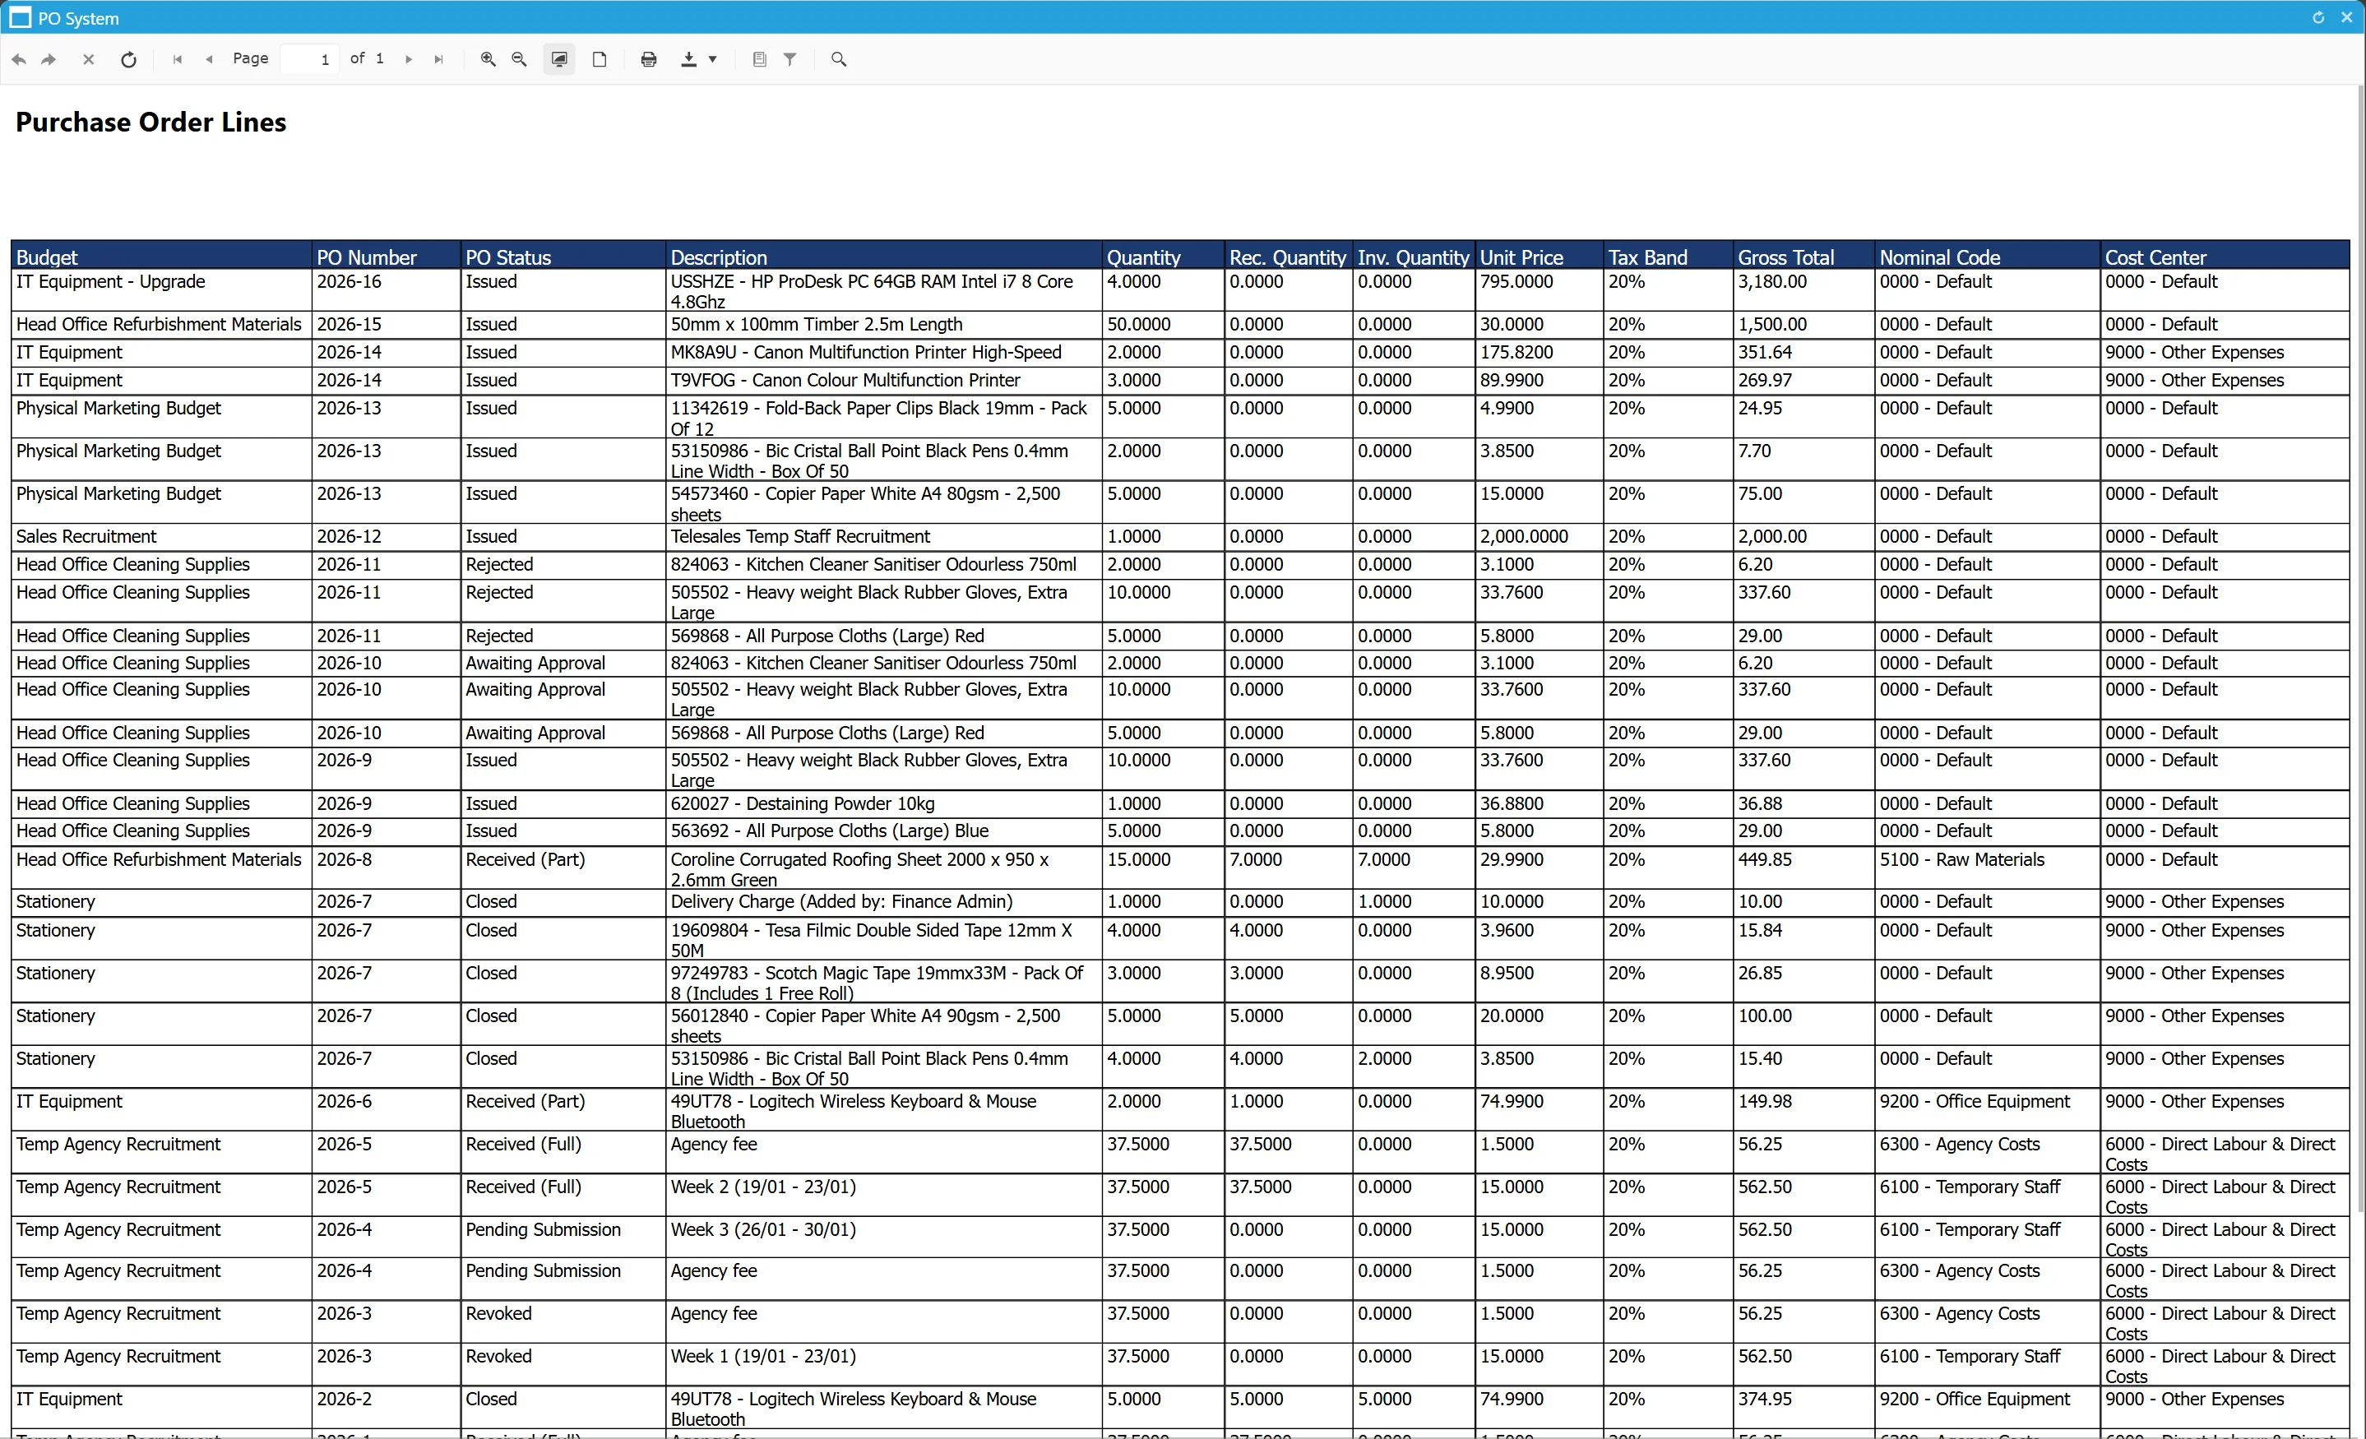Zoom out of the report
The height and width of the screenshot is (1439, 2366).
coord(519,59)
